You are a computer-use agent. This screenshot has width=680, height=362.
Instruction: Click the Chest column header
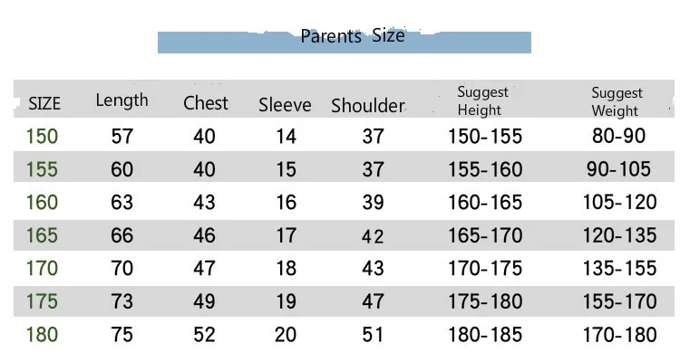206,103
